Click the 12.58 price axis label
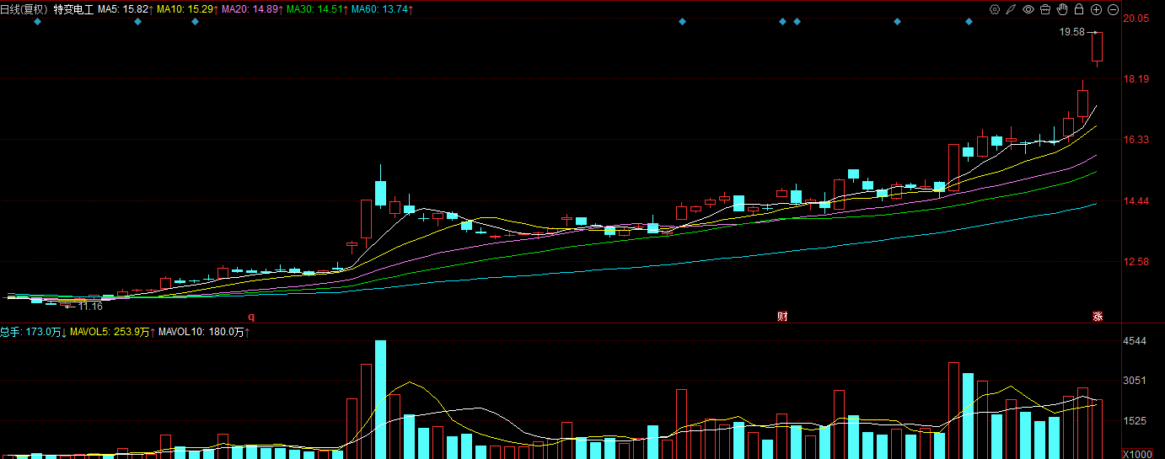The height and width of the screenshot is (459, 1165). coord(1136,262)
